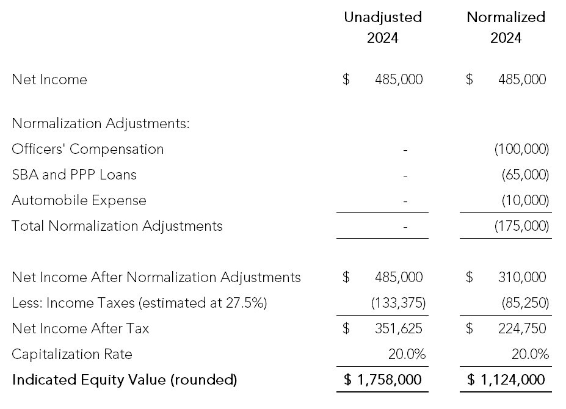Image resolution: width=566 pixels, height=409 pixels.
Task: Click the Indicated Equity Value (rounded) label
Action: [x=125, y=380]
